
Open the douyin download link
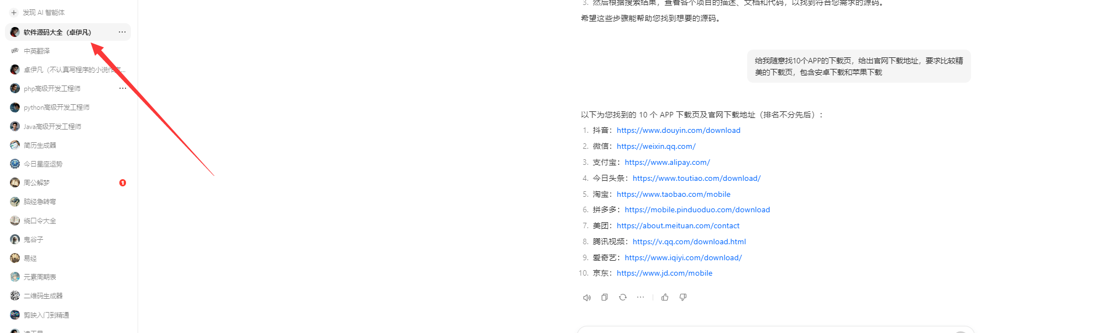678,130
